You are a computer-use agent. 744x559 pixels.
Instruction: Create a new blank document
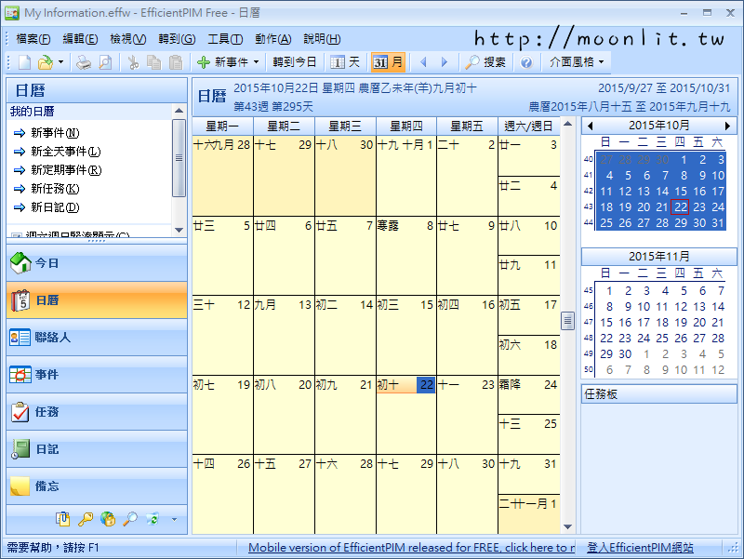point(25,61)
